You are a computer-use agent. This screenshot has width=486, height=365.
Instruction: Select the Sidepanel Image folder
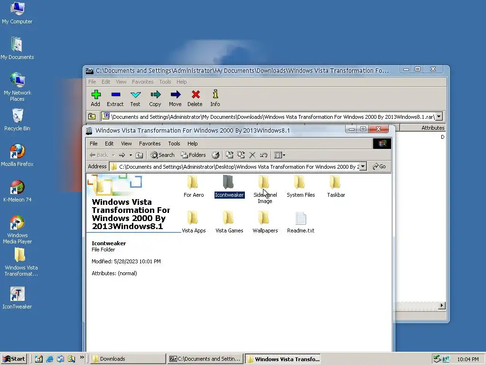pos(265,189)
